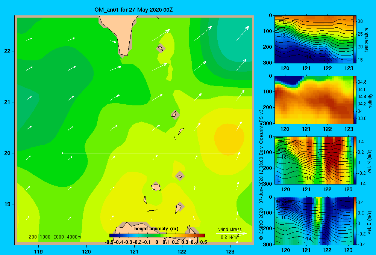Open the eastward velocity section panel
Image resolution: width=376 pixels, height=255 pixels.
coord(314,221)
